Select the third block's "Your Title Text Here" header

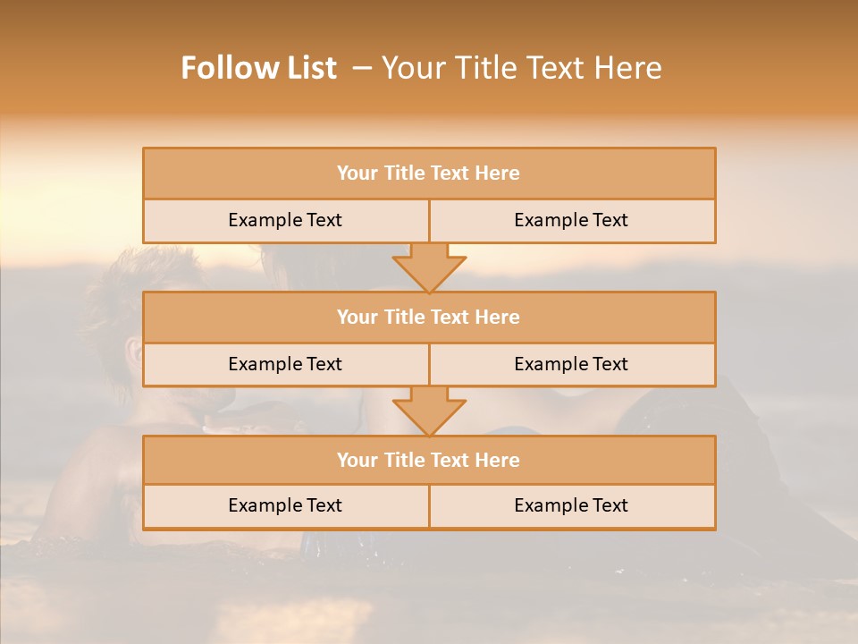(x=428, y=460)
